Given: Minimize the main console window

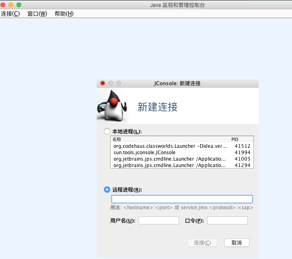Looking at the screenshot, I should coord(11,5).
